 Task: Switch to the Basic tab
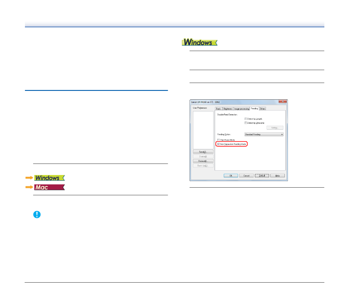pyautogui.click(x=218, y=109)
